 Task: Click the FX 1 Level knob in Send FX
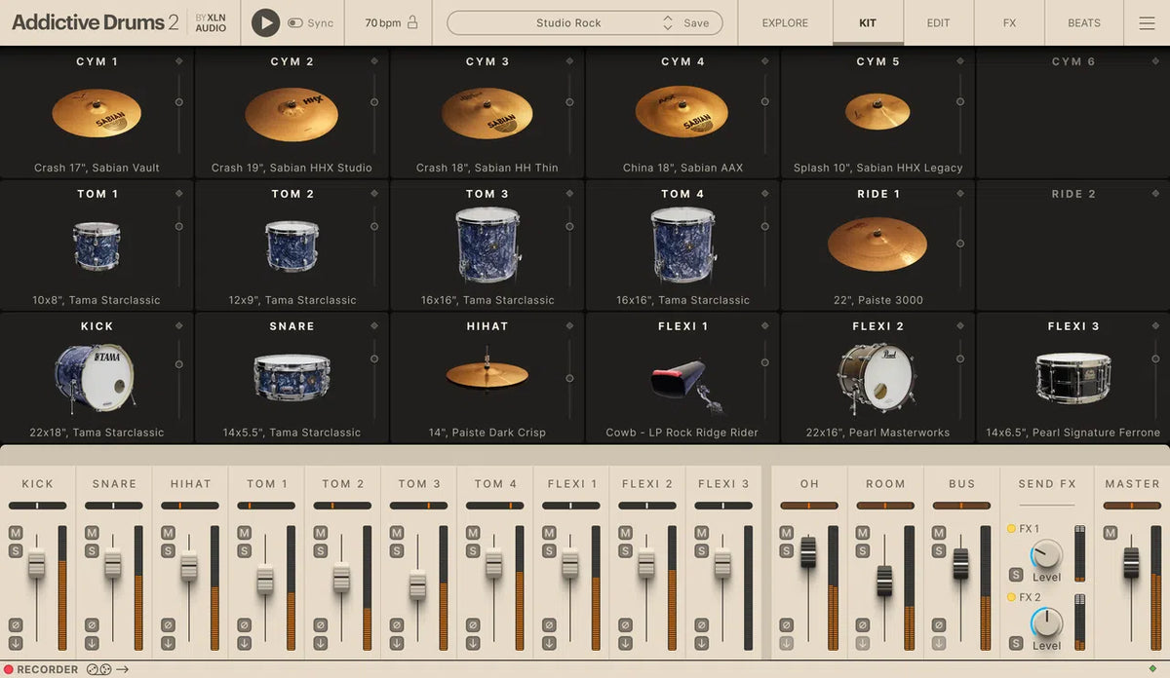[x=1045, y=554]
